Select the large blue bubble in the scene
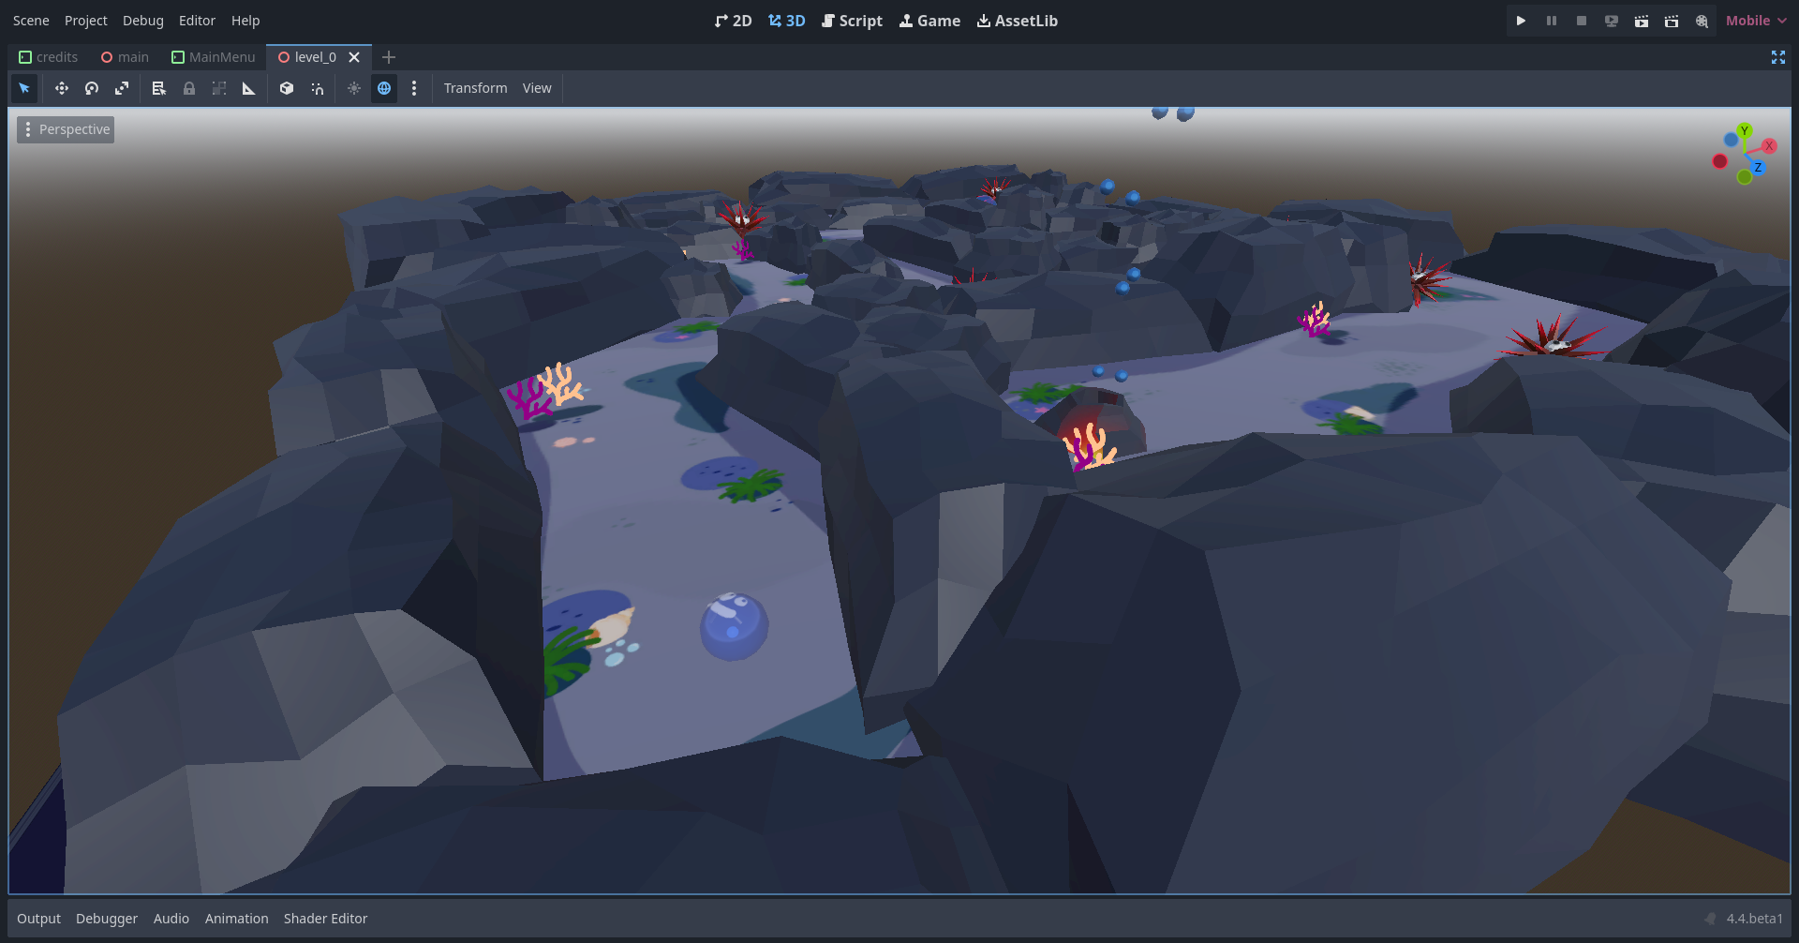The image size is (1799, 943). 734,626
